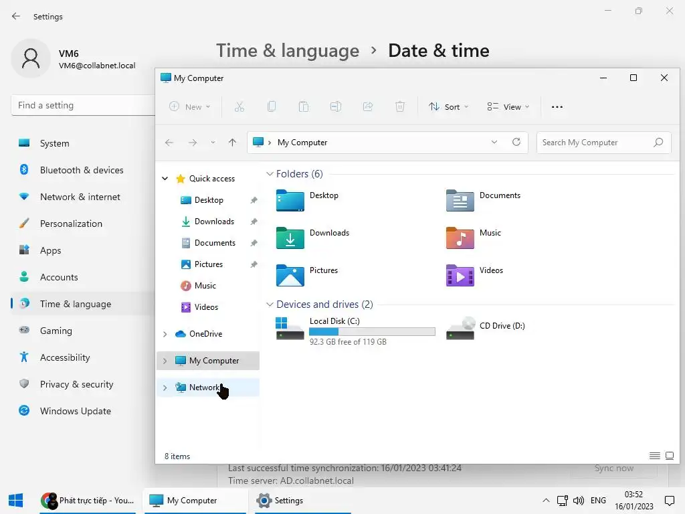
Task: Select Downloads under Quick access
Action: coord(208,221)
